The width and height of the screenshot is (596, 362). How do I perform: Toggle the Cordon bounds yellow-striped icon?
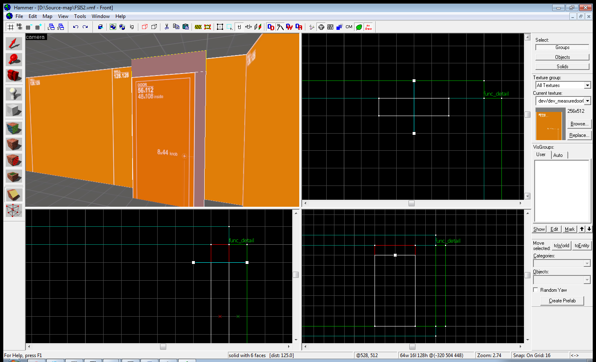point(198,27)
